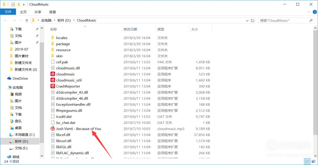Screen dimensions: 318x165
Task: Select the locales folder icon
Action: 52,38
